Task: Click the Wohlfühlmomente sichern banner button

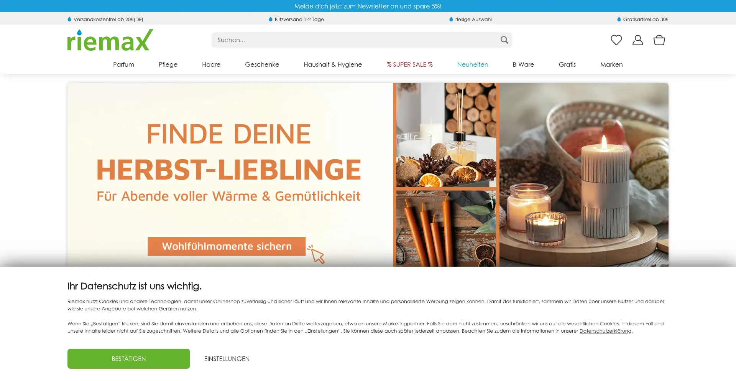Action: click(227, 246)
